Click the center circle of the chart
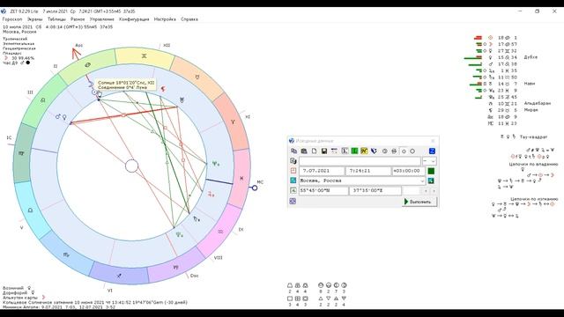 pyautogui.click(x=131, y=166)
